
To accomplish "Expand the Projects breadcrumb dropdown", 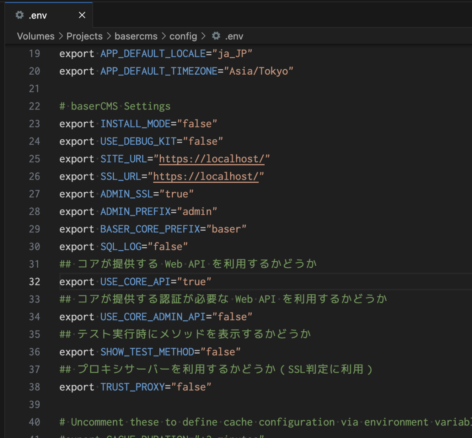I will pyautogui.click(x=84, y=36).
